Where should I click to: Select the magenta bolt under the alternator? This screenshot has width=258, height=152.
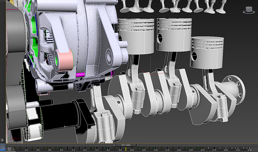click(x=80, y=75)
